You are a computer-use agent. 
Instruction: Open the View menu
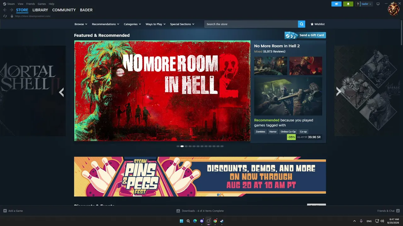pos(20,4)
